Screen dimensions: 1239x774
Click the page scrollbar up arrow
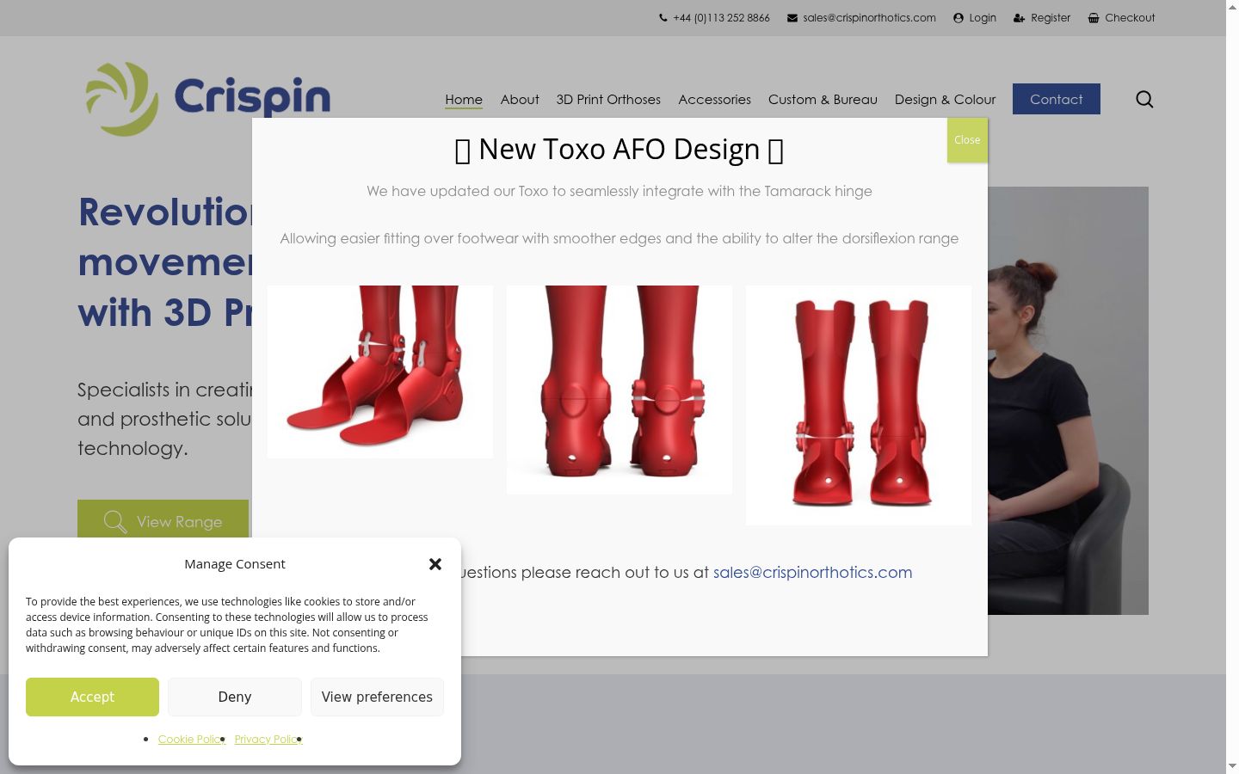point(1232,7)
